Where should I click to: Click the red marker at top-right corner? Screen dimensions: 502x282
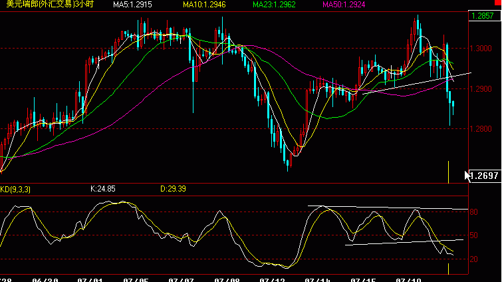[498, 2]
